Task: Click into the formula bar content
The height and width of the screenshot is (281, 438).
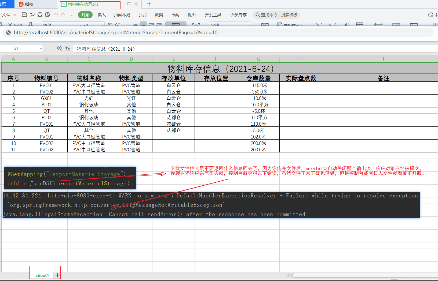Action: click(255, 49)
